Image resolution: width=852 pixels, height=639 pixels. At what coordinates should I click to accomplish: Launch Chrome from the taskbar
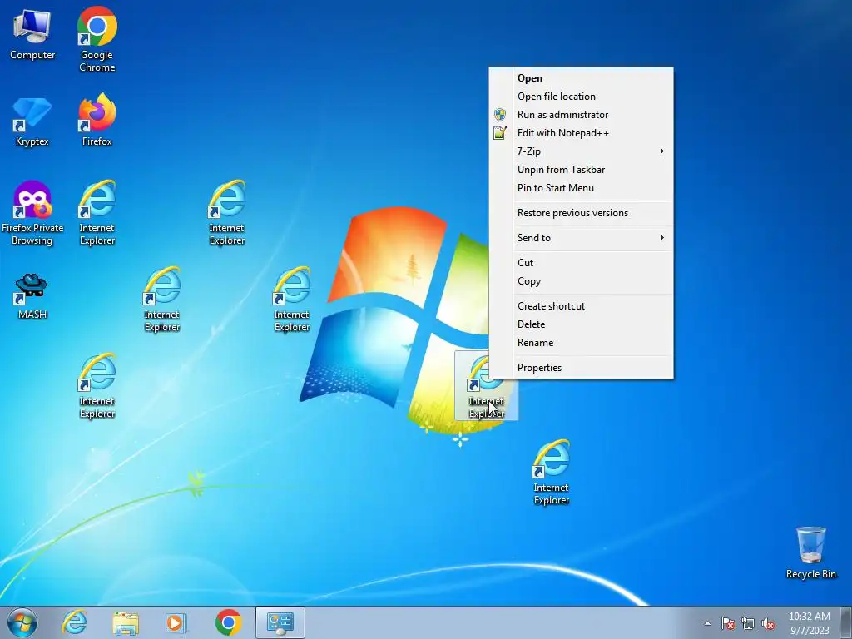[228, 622]
